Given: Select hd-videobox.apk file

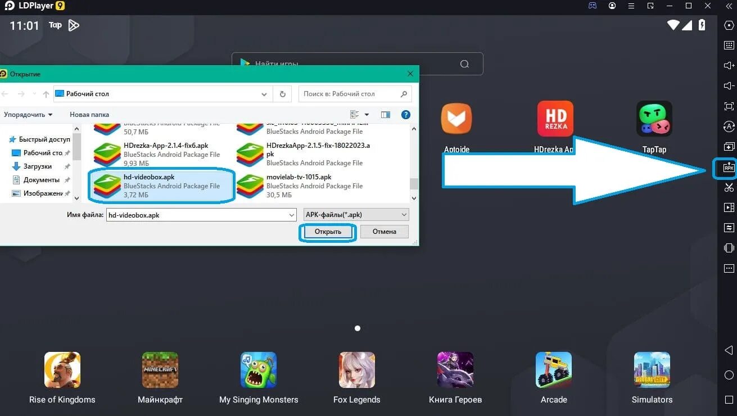Looking at the screenshot, I should click(x=162, y=186).
